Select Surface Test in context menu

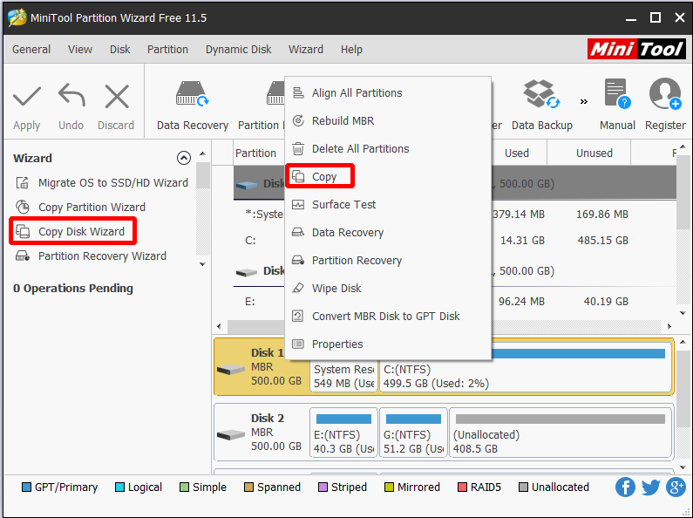(388, 204)
